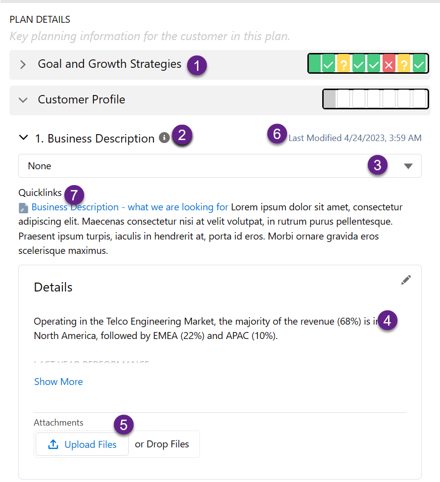Collapse the 1. Business Description subsection
440x482 pixels.
23,138
